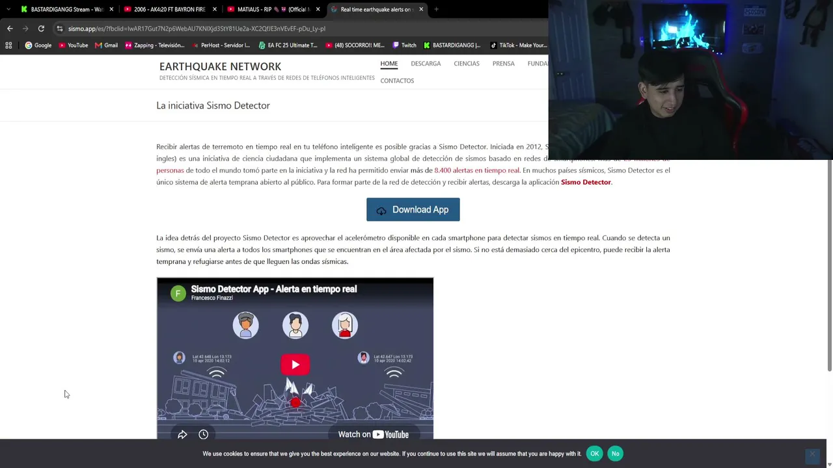Click the 'La iniciativa Sismo Detector' heading
This screenshot has height=468, width=833.
pyautogui.click(x=213, y=105)
